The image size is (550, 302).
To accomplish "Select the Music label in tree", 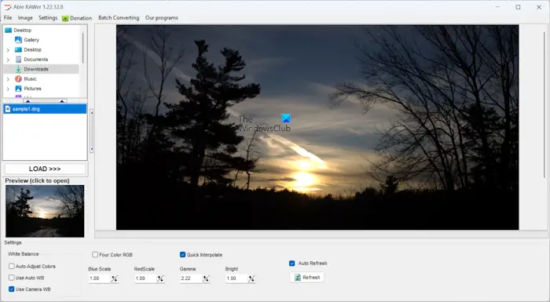I will coord(30,78).
